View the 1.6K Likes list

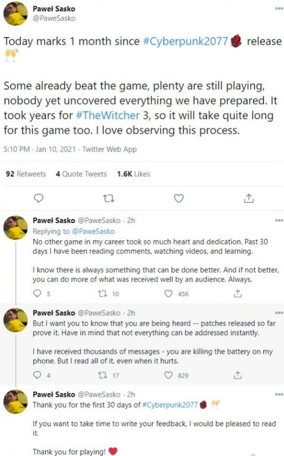click(x=134, y=174)
